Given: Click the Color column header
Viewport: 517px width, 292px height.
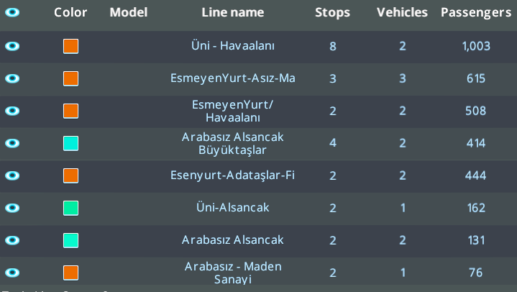Looking at the screenshot, I should (x=70, y=12).
